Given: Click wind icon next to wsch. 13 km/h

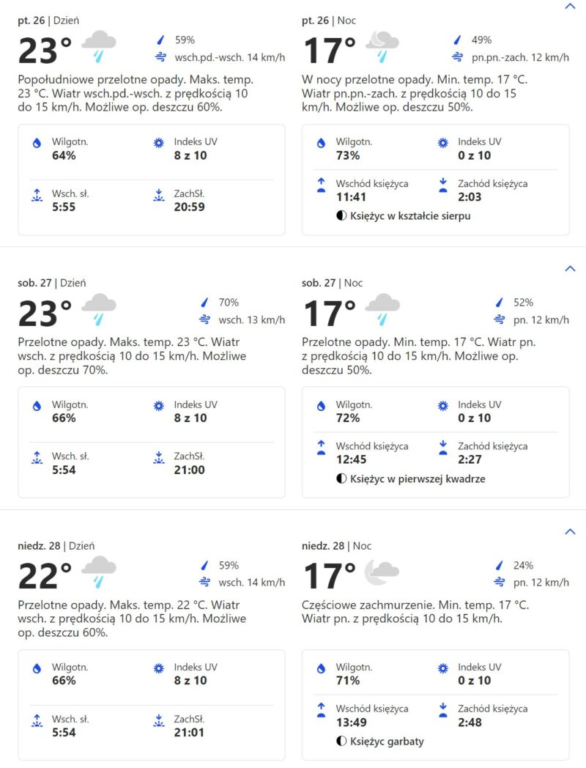Looking at the screenshot, I should pos(205,320).
